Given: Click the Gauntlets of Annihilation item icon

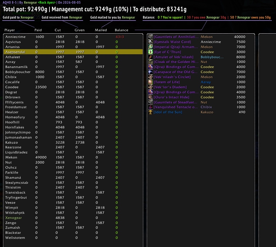Looking at the screenshot, I should pos(150,37).
